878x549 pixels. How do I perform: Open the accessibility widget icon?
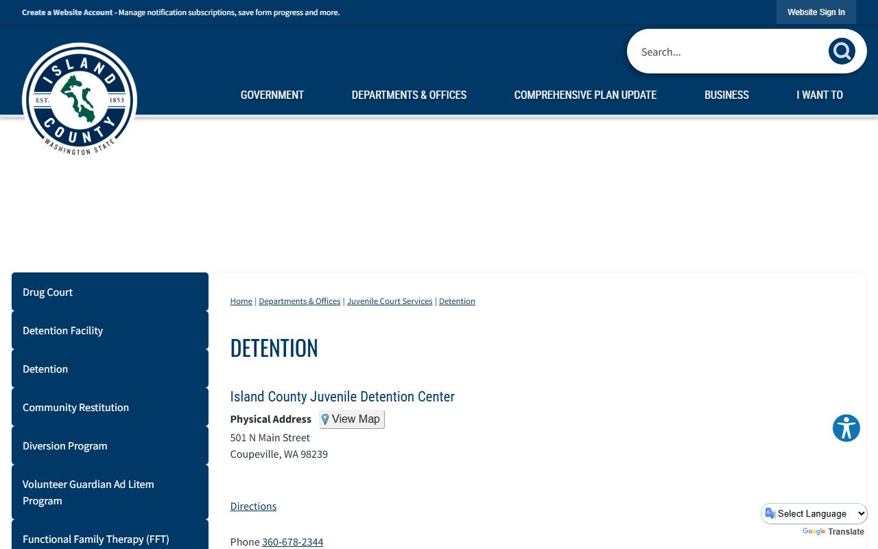click(x=846, y=428)
